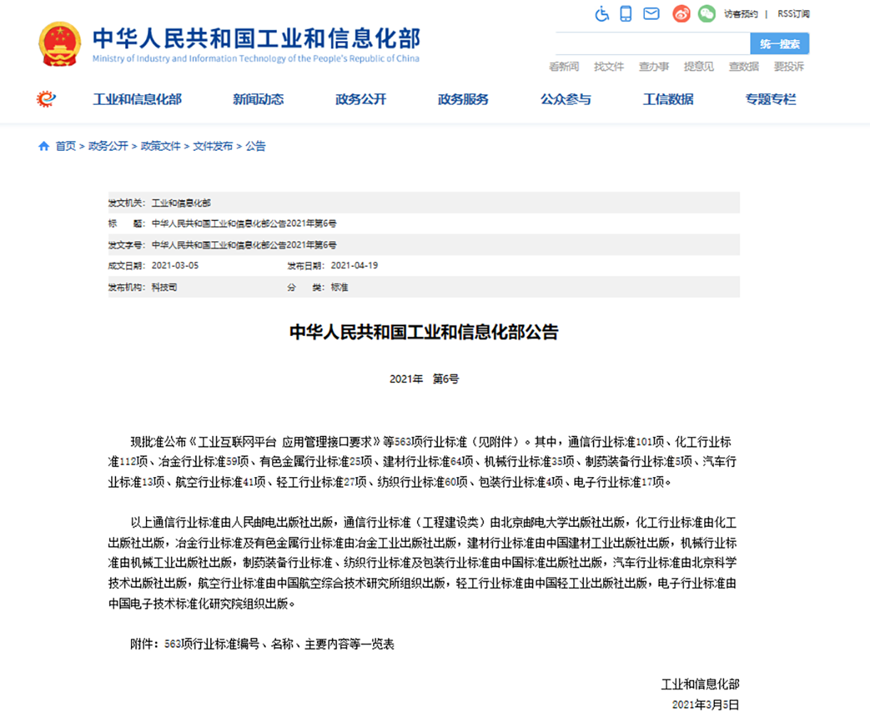Select the 政务服务 menu item
The image size is (870, 727).
coord(463,99)
